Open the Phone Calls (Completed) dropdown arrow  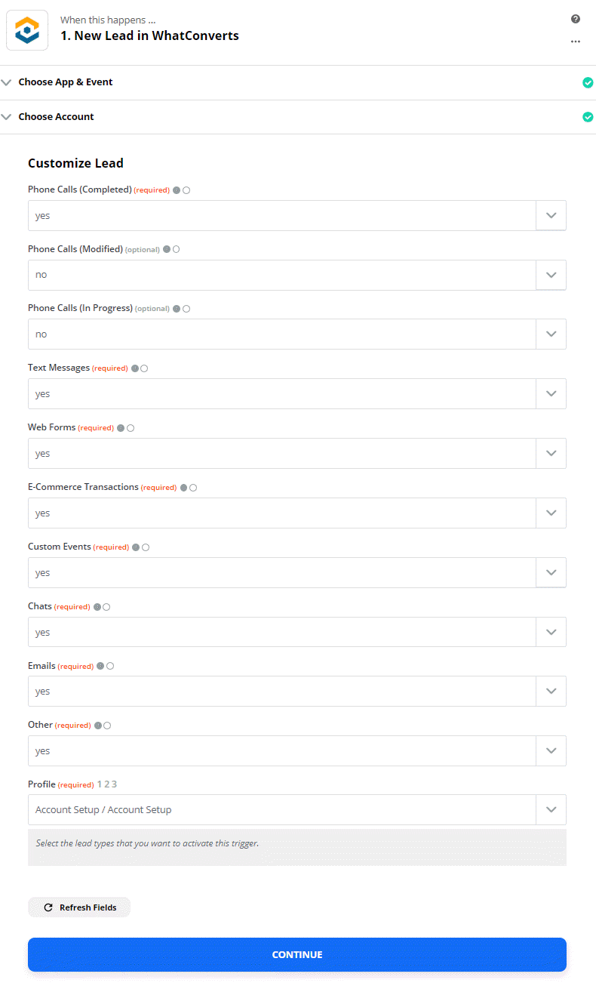551,215
